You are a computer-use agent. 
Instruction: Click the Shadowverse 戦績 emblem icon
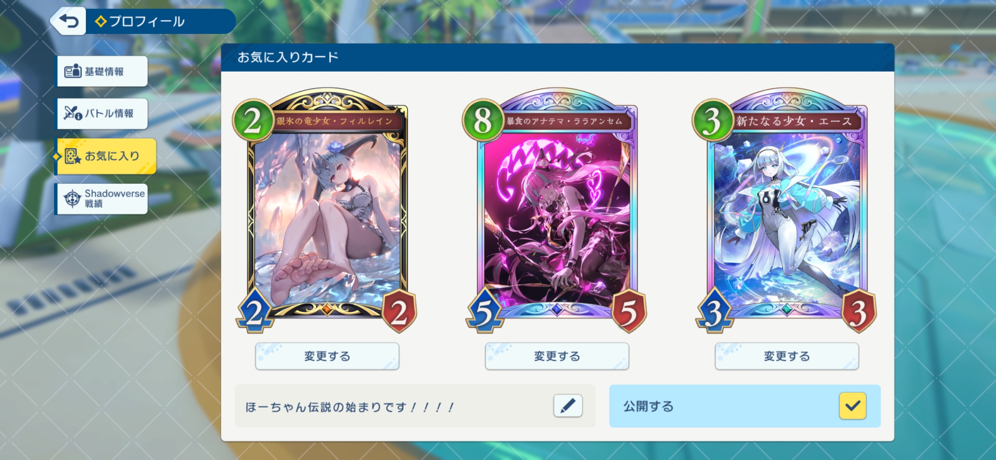[x=72, y=198]
